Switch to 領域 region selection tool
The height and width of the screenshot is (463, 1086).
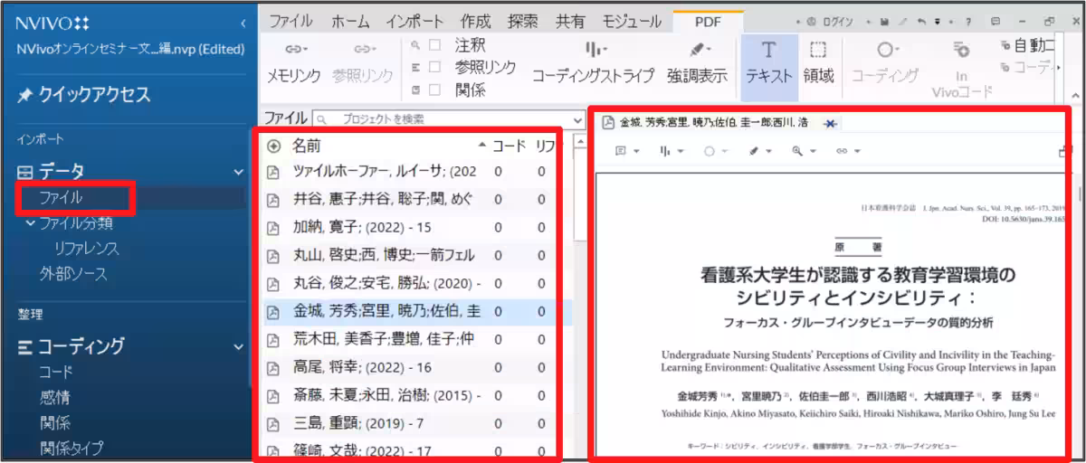click(x=818, y=51)
